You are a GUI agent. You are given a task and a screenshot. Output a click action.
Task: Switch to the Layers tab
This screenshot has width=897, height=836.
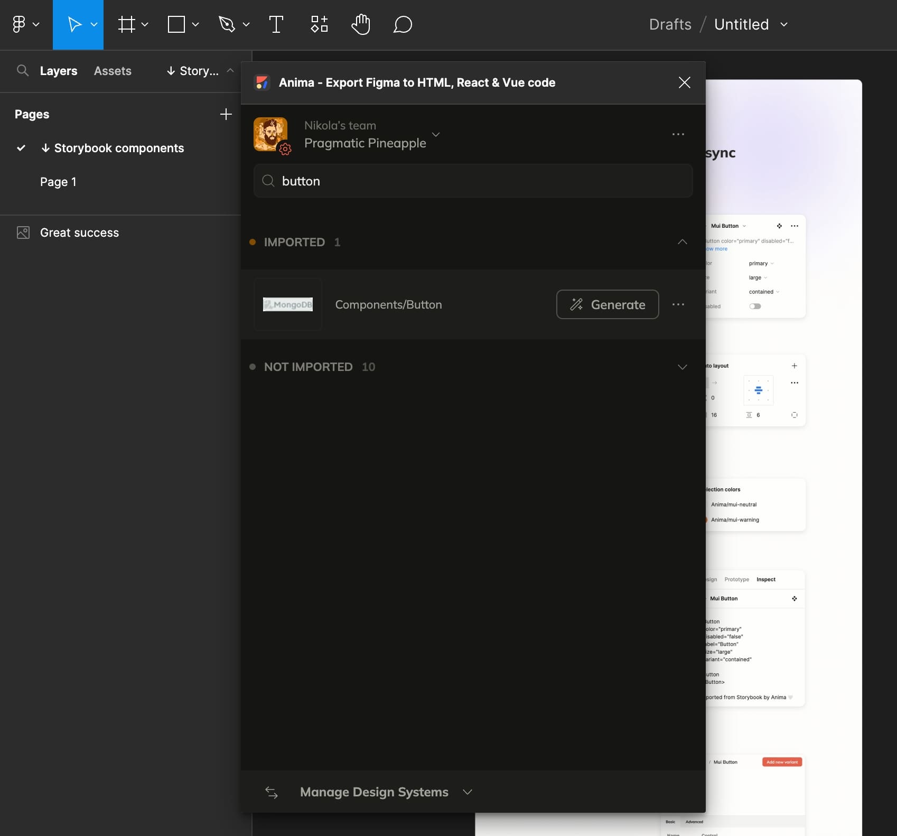pyautogui.click(x=59, y=71)
